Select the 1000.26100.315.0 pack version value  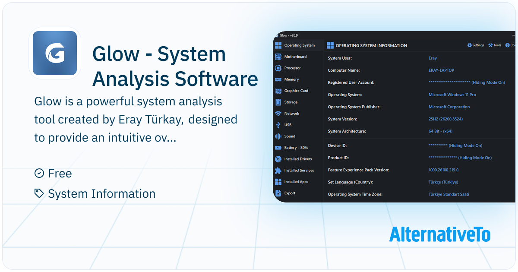pos(444,170)
